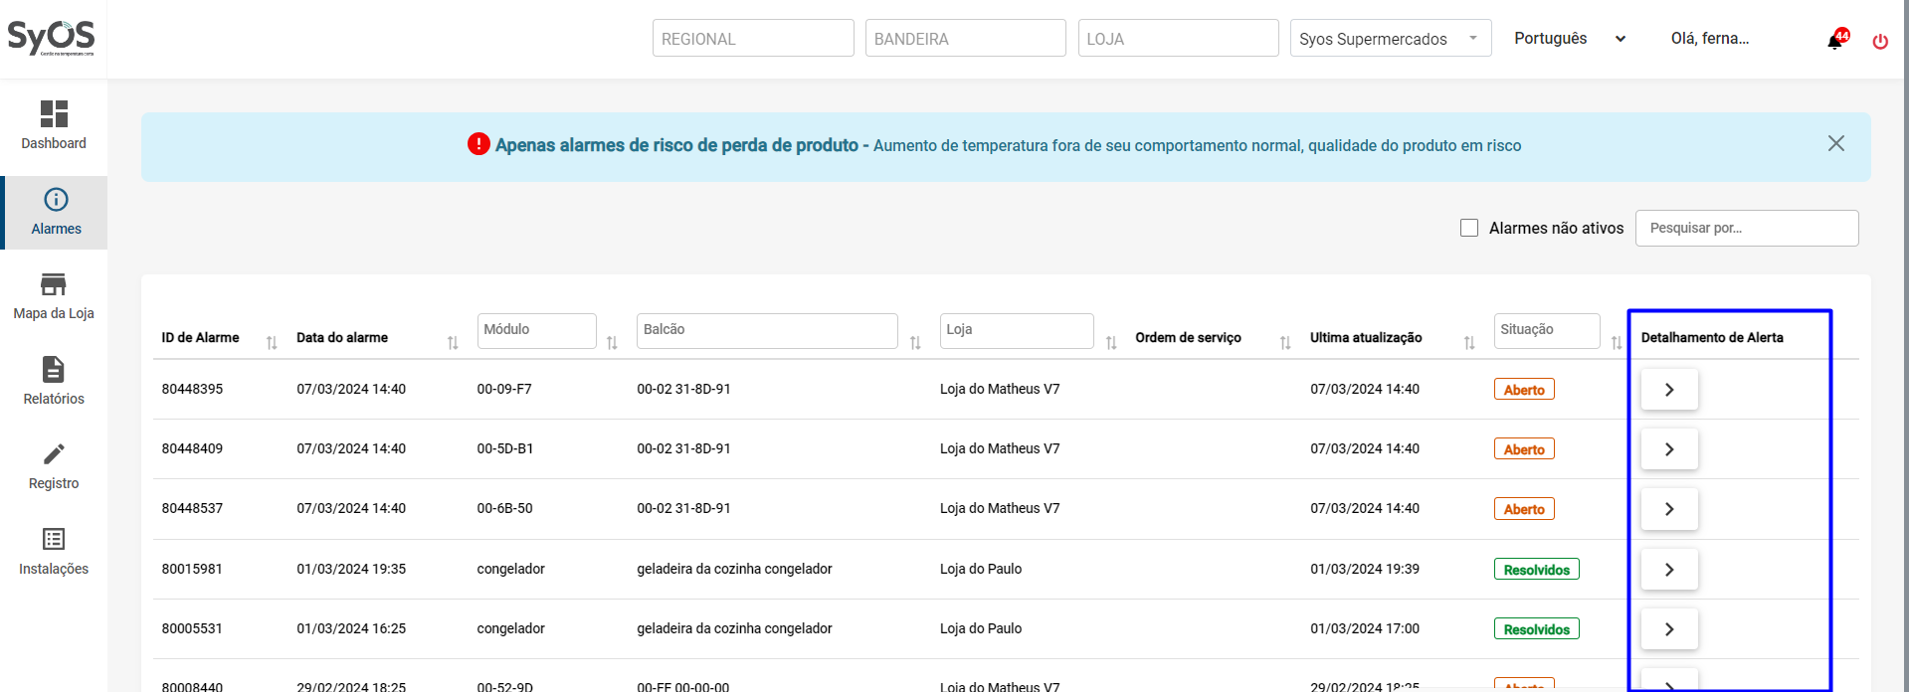Open the Situação filter dropdown
The height and width of the screenshot is (692, 1909).
pos(1546,330)
